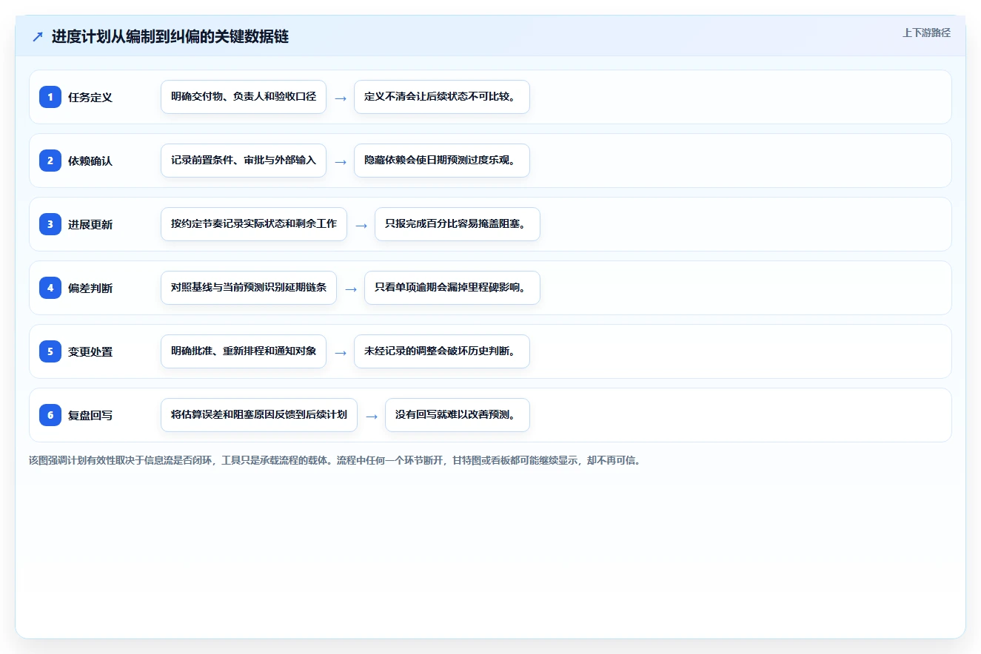Click the box 明确批准、重新排程和通知对象

click(244, 351)
